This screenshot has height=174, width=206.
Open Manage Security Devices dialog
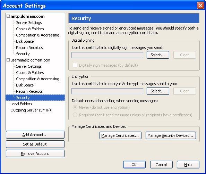(x=171, y=135)
